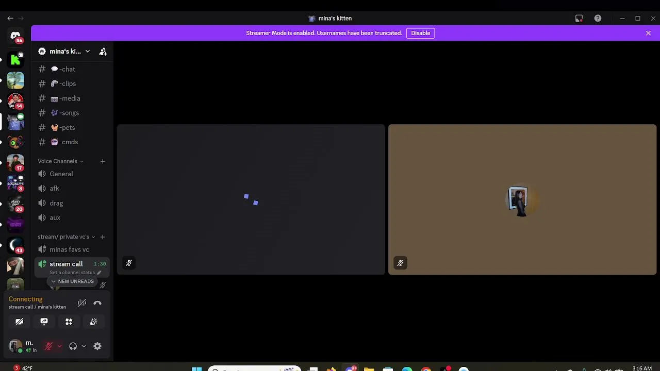Join the minas favs vc channel
This screenshot has width=660, height=371.
[x=72, y=249]
